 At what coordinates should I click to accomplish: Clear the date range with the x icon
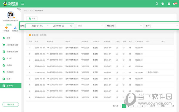point(71,26)
